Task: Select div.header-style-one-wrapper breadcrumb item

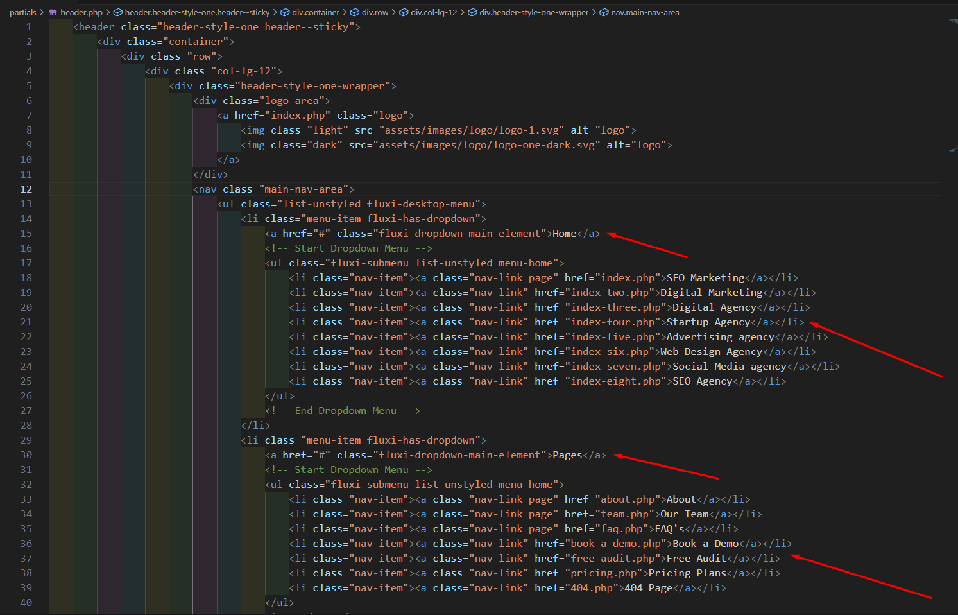Action: tap(534, 12)
